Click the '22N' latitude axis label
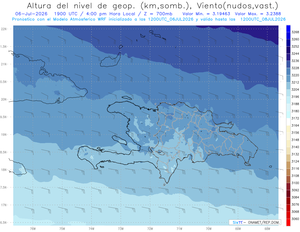The width and height of the screenshot is (300, 232). tap(3, 29)
